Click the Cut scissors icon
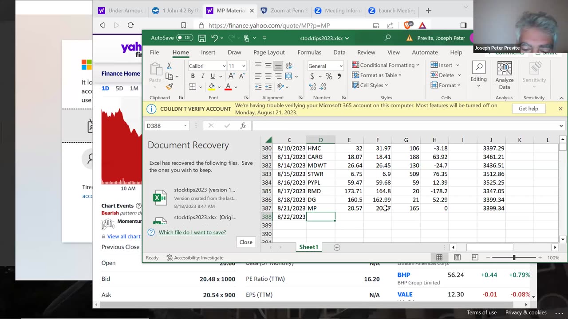The width and height of the screenshot is (568, 319). [x=169, y=66]
